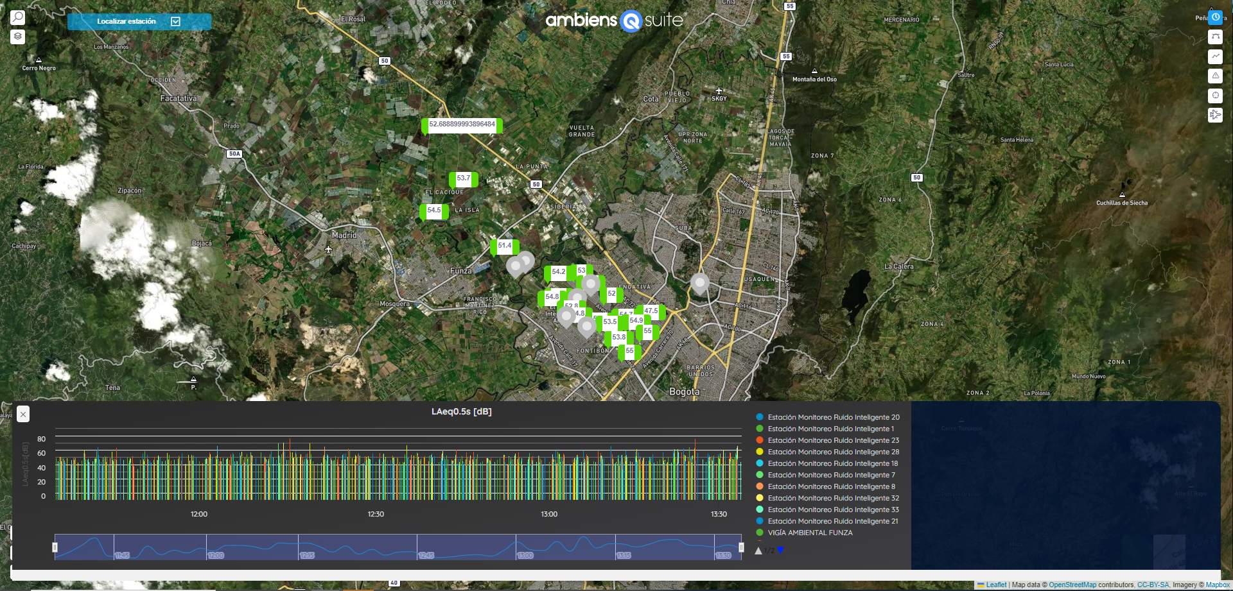Select station marker showing 54.2

pos(559,273)
